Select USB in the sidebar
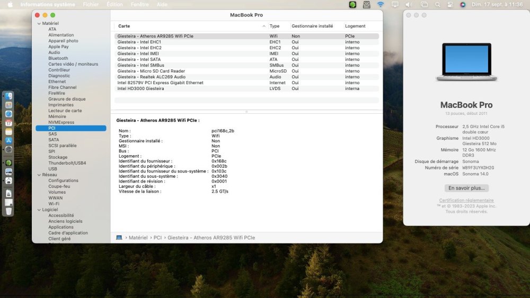The width and height of the screenshot is (530, 298). [52, 169]
